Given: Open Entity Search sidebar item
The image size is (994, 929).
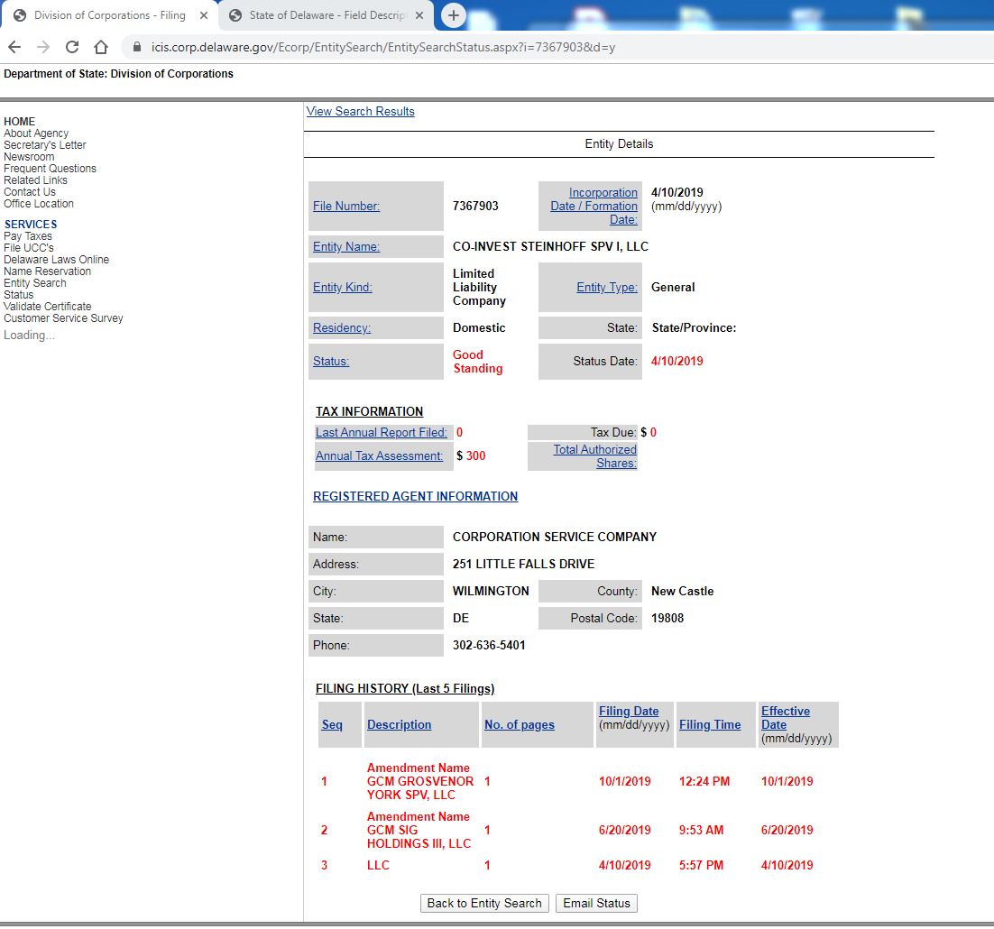Looking at the screenshot, I should pyautogui.click(x=35, y=282).
